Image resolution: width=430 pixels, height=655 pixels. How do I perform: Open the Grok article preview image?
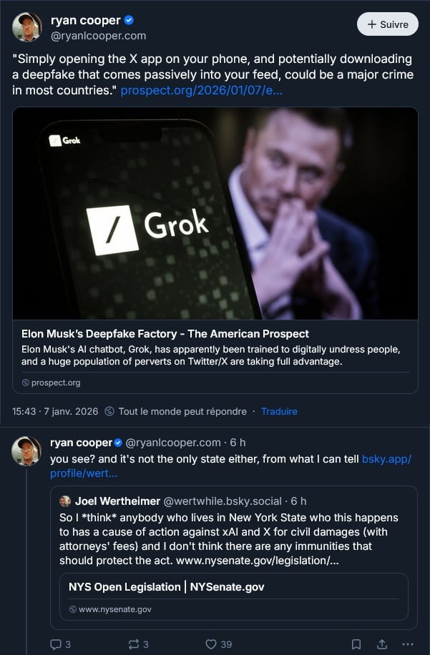point(215,213)
